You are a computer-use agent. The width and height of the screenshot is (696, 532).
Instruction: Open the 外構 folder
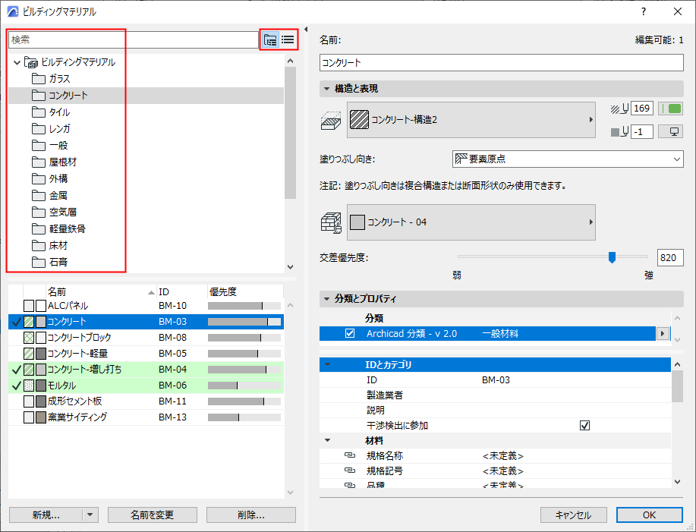pos(50,179)
